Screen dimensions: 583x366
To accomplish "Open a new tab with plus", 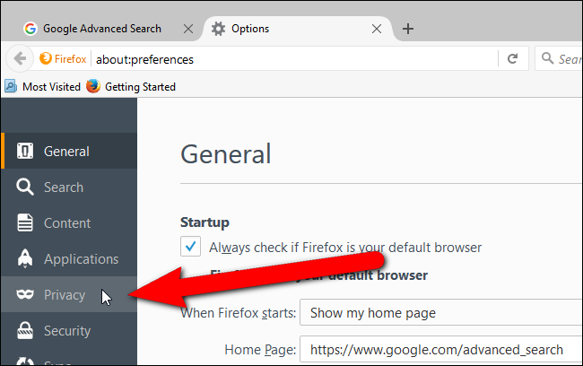I will [x=408, y=29].
